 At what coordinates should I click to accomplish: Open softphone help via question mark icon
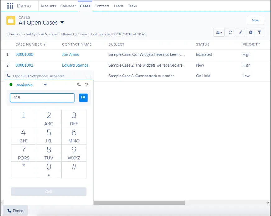coord(86,85)
